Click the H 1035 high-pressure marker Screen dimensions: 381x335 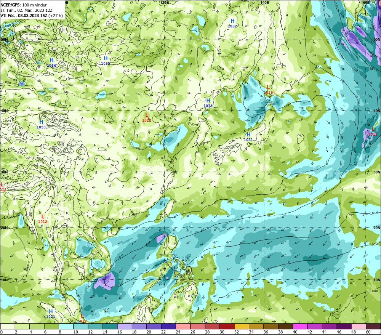pyautogui.click(x=106, y=61)
